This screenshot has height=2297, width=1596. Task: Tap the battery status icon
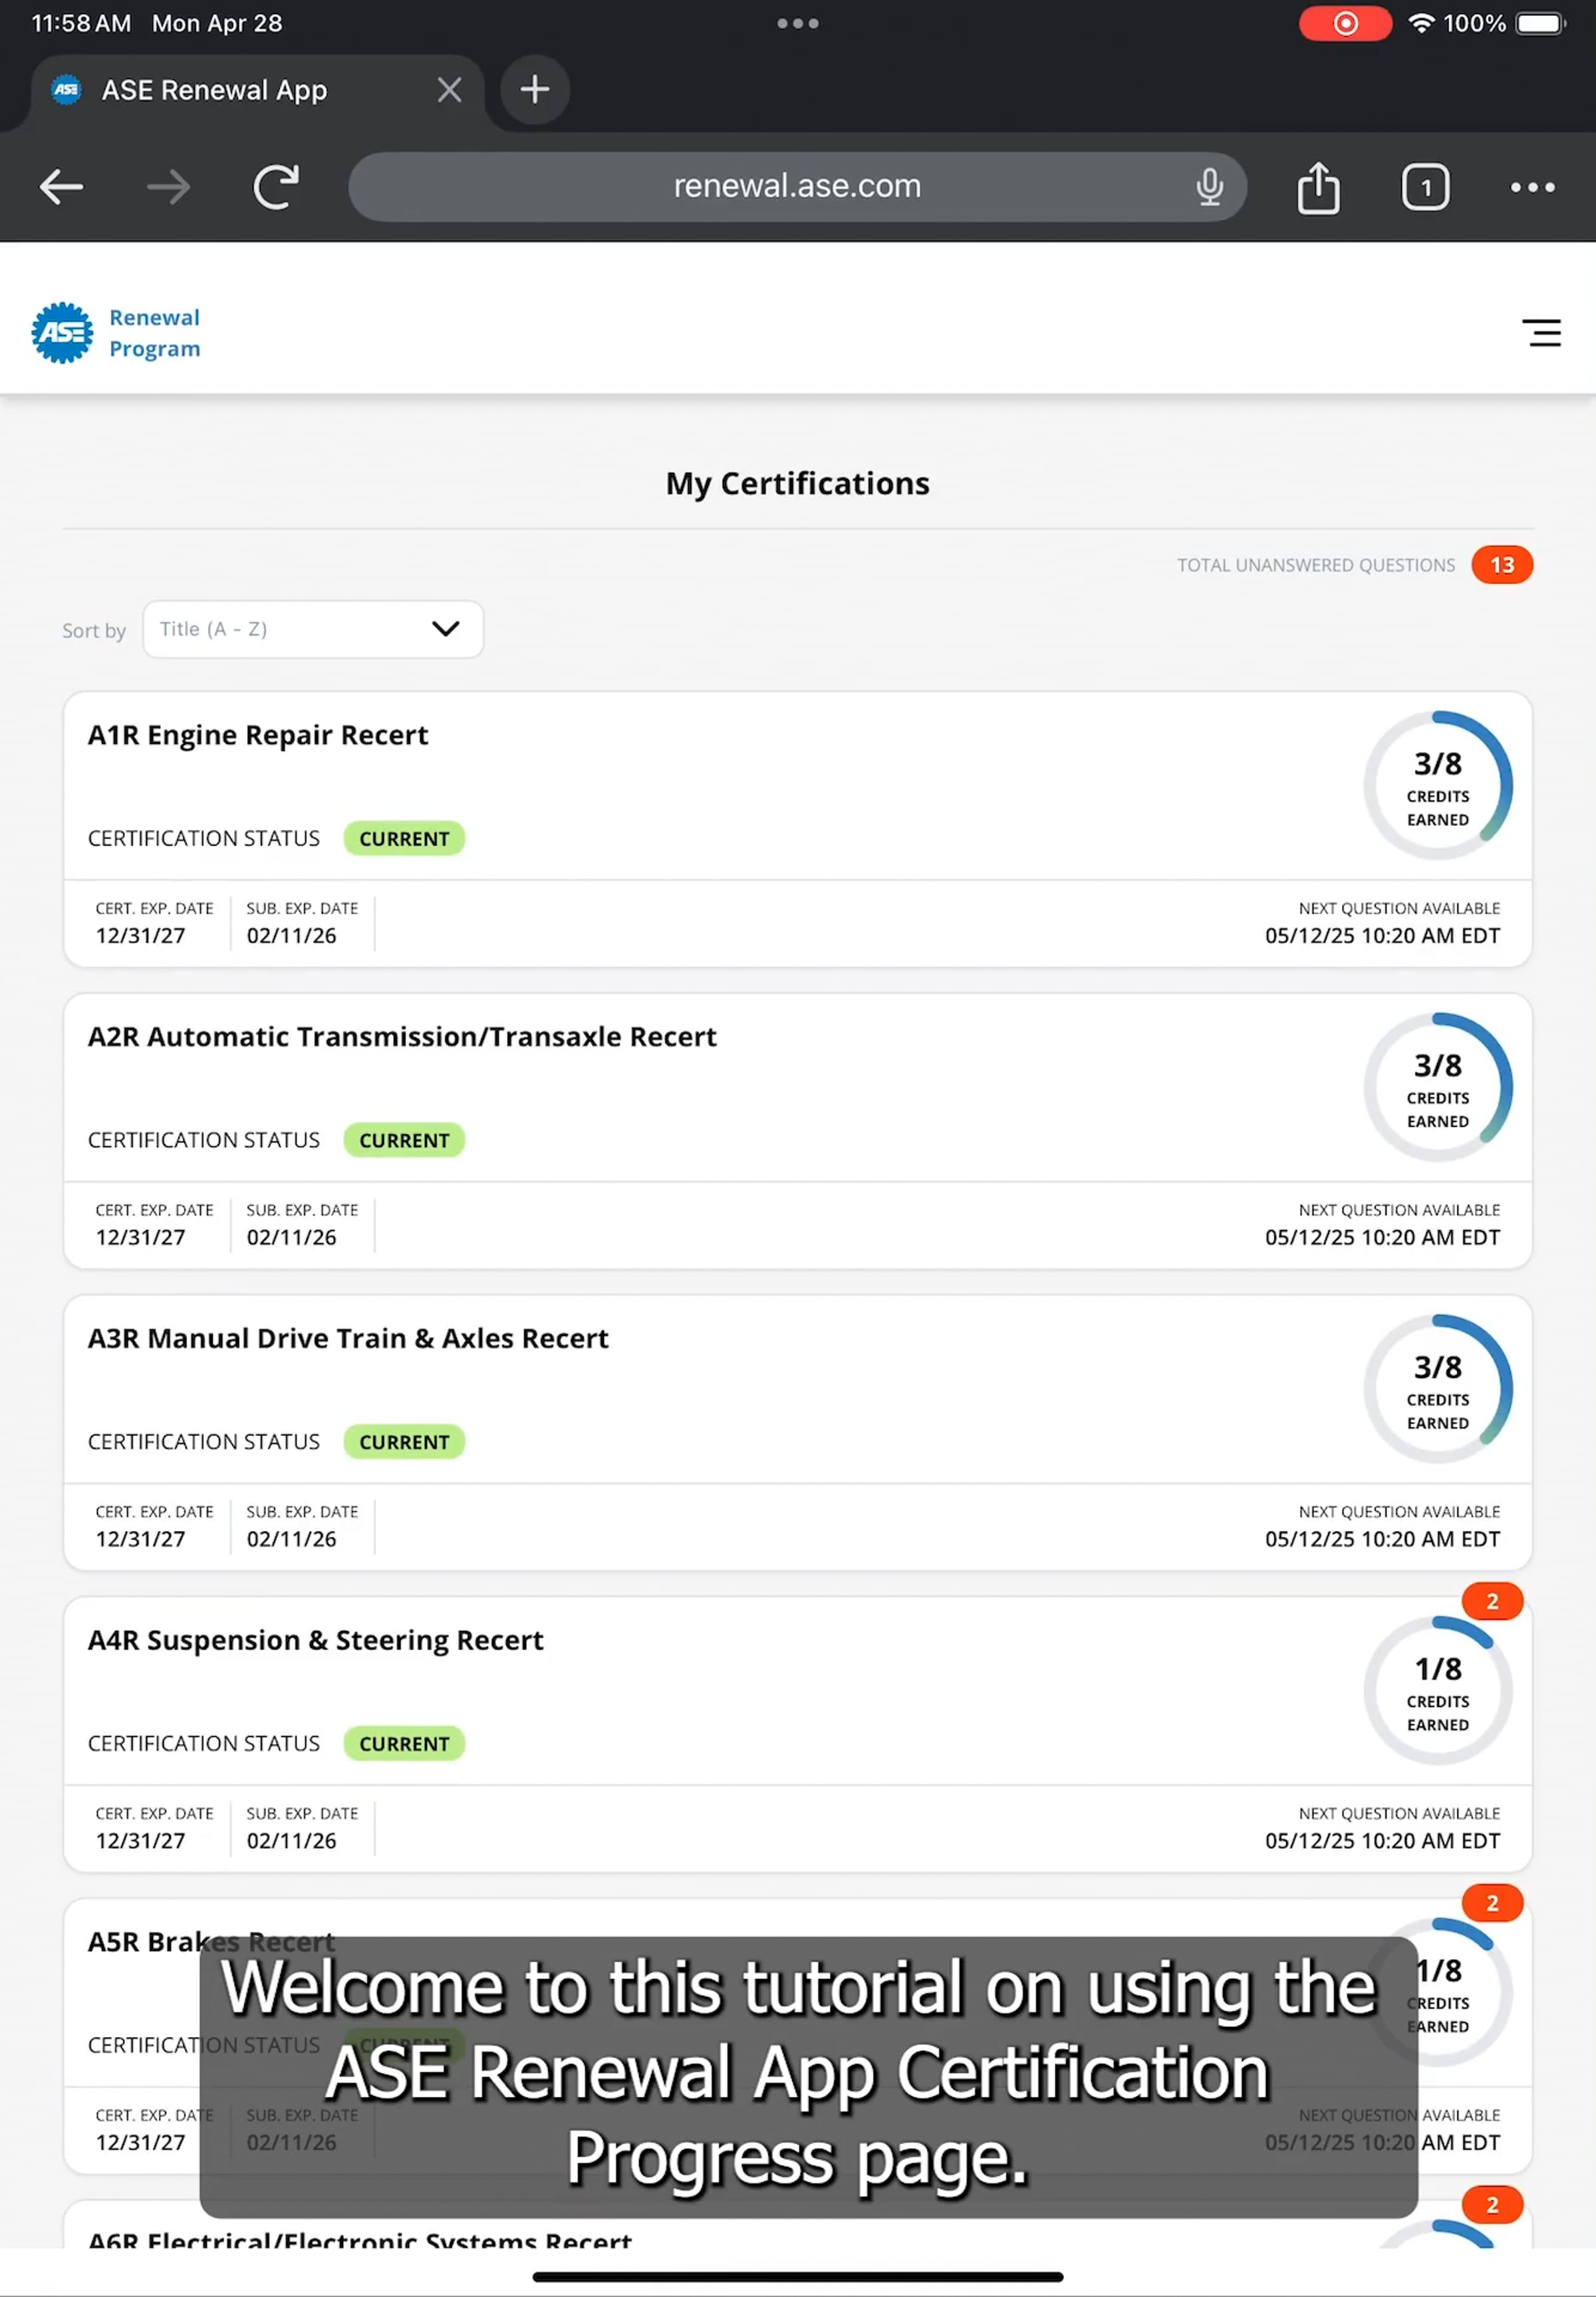(x=1540, y=23)
